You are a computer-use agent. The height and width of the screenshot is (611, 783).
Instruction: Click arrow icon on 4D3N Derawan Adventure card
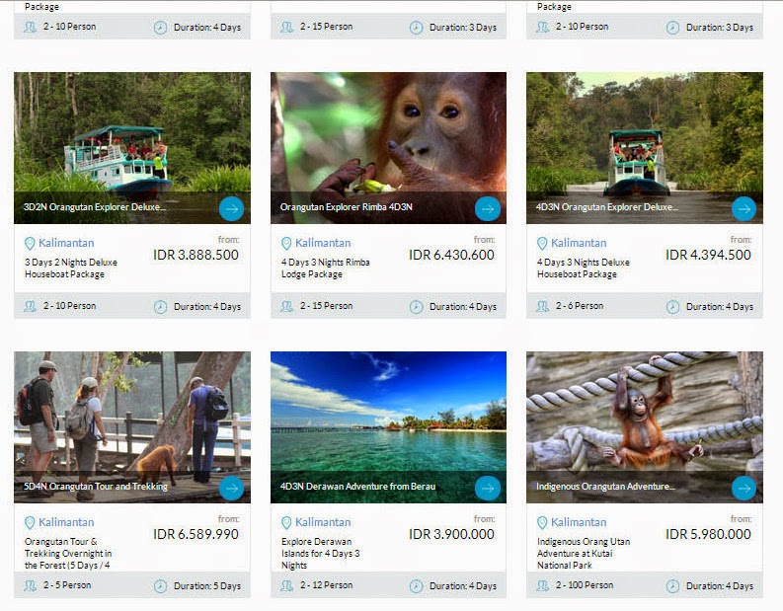point(488,489)
